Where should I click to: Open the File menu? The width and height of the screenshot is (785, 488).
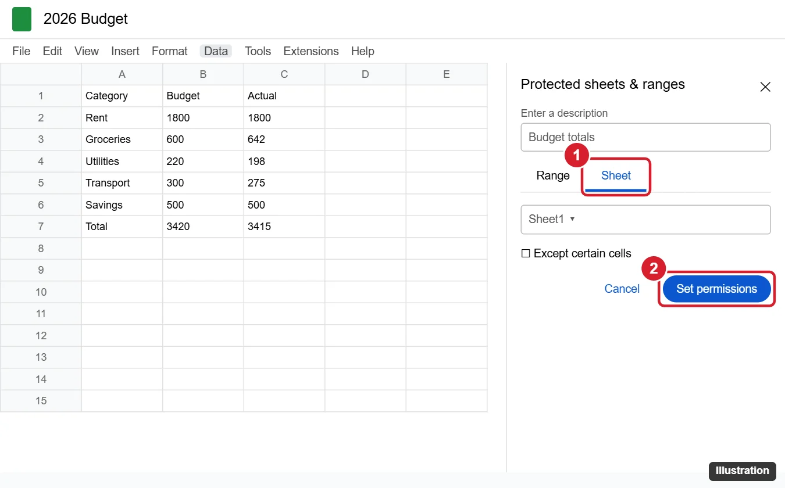click(22, 51)
